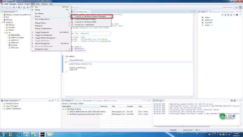Expand the fbsl project node

(2, 17)
